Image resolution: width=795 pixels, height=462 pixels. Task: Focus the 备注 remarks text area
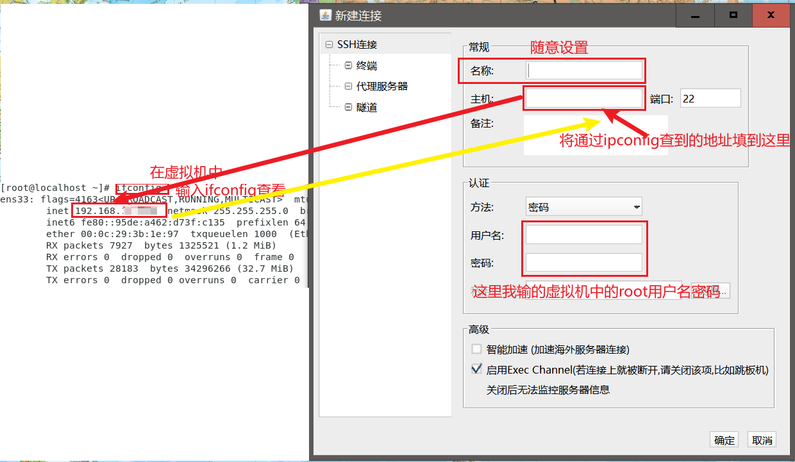click(596, 135)
